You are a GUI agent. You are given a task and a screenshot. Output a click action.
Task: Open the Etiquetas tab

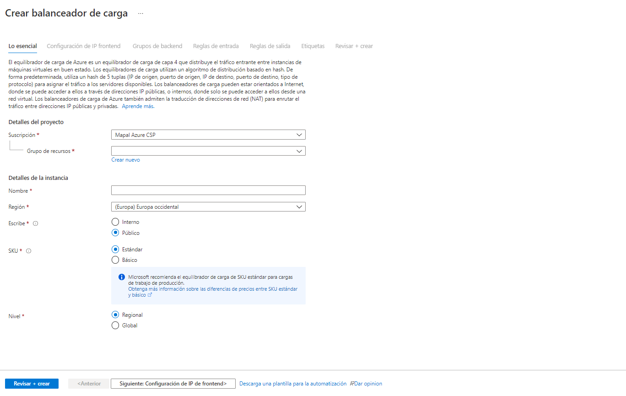click(x=313, y=46)
